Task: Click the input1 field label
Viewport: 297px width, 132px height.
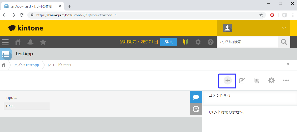Action: tap(11, 98)
